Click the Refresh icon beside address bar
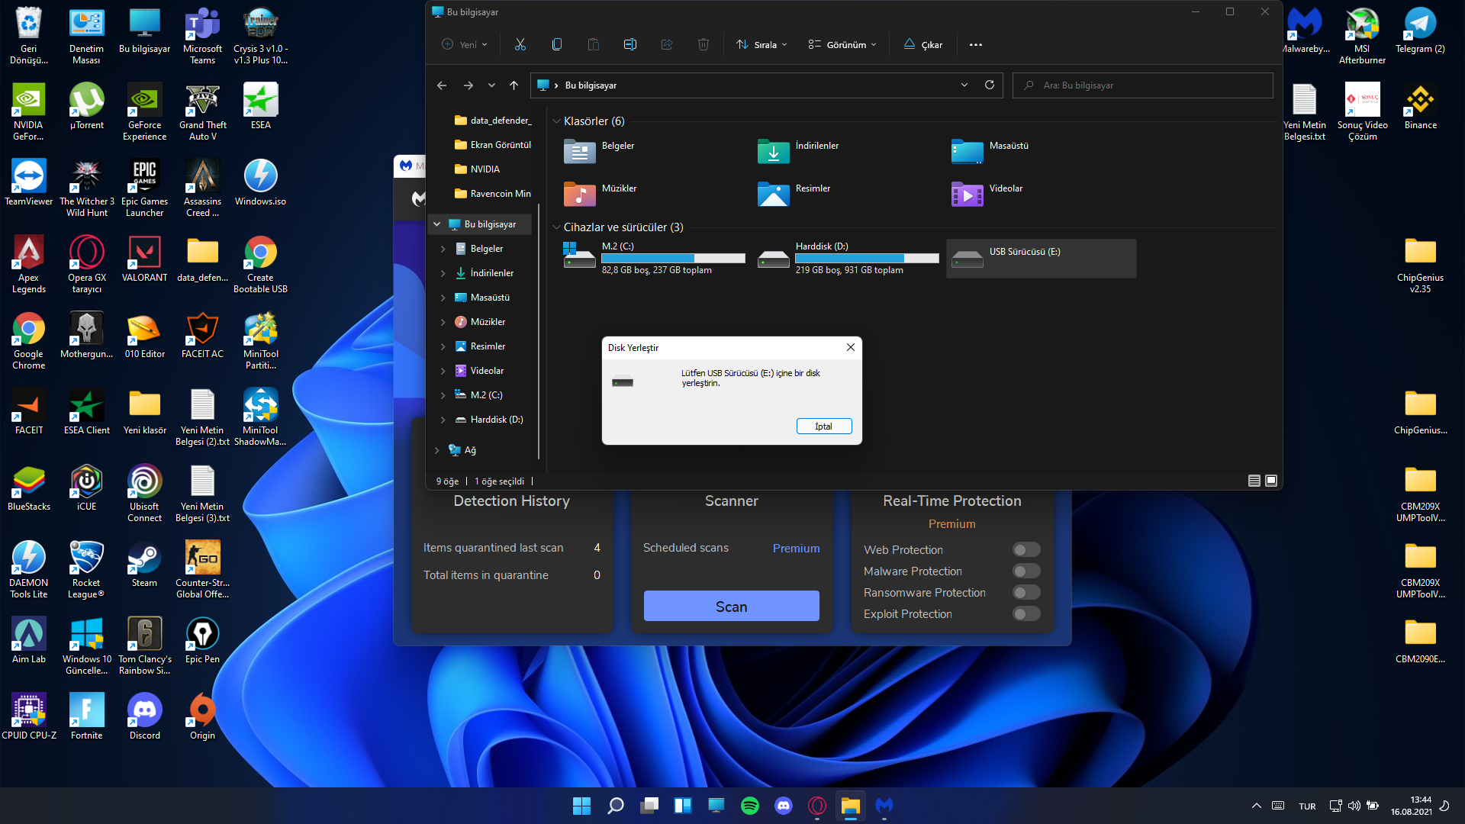Image resolution: width=1465 pixels, height=824 pixels. [x=990, y=85]
